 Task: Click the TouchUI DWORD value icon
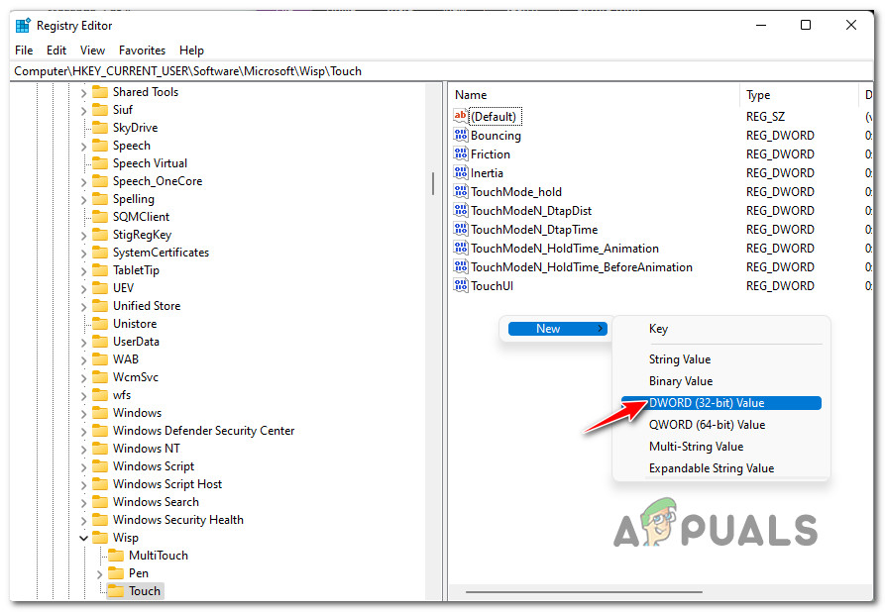461,286
